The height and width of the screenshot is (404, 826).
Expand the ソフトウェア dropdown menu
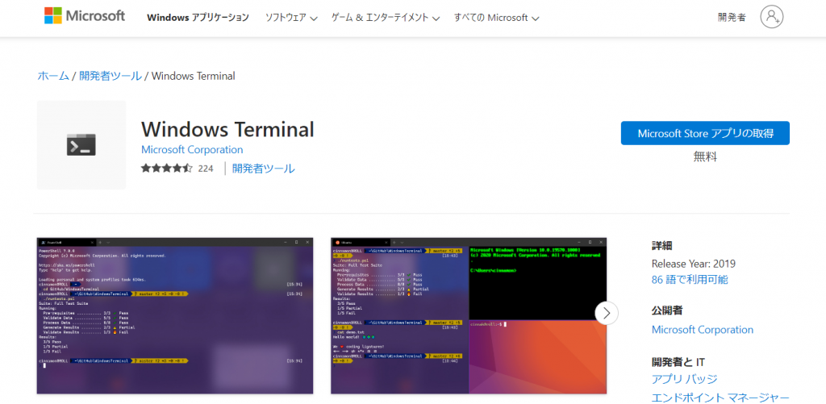291,18
